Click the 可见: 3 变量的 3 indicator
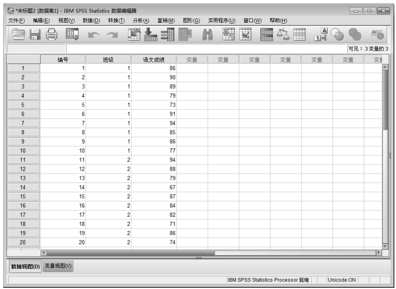The width and height of the screenshot is (396, 289). pyautogui.click(x=368, y=49)
